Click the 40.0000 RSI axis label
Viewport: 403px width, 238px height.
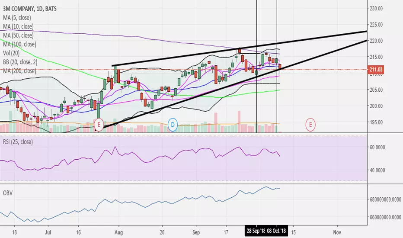pos(377,170)
